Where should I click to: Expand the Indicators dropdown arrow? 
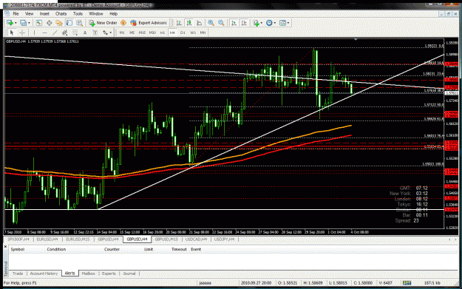click(x=262, y=23)
